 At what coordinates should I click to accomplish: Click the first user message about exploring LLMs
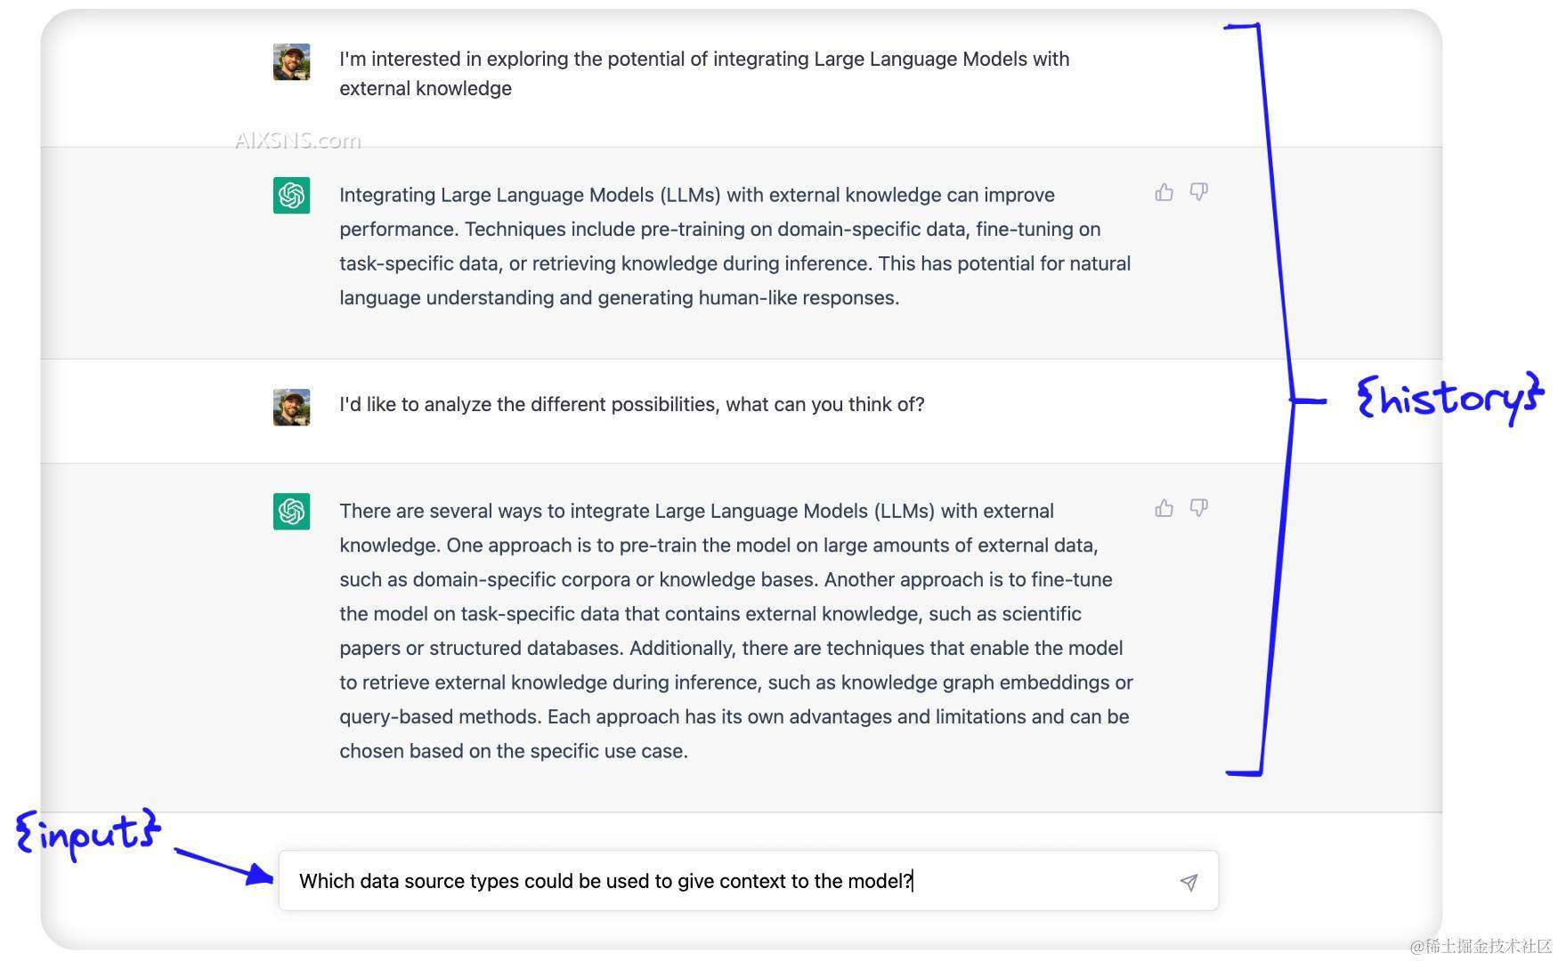pyautogui.click(x=703, y=73)
